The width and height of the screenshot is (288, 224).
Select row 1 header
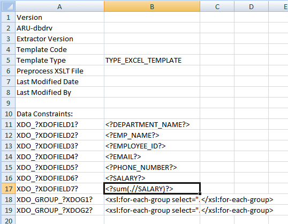tap(9, 17)
